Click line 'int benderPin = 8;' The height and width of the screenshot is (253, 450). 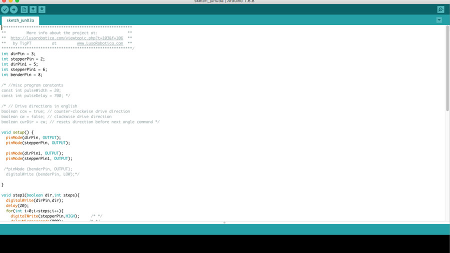click(x=22, y=74)
